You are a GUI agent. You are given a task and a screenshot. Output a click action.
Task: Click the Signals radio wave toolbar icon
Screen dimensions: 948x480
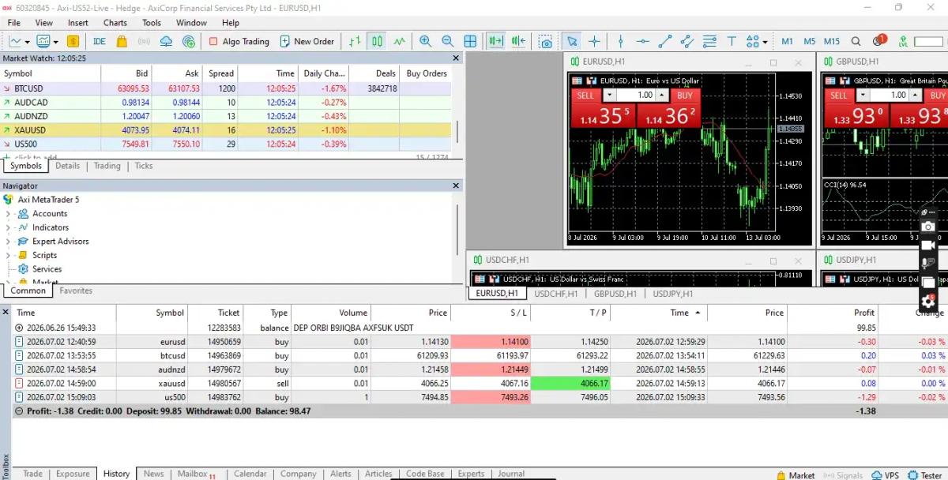(x=144, y=41)
